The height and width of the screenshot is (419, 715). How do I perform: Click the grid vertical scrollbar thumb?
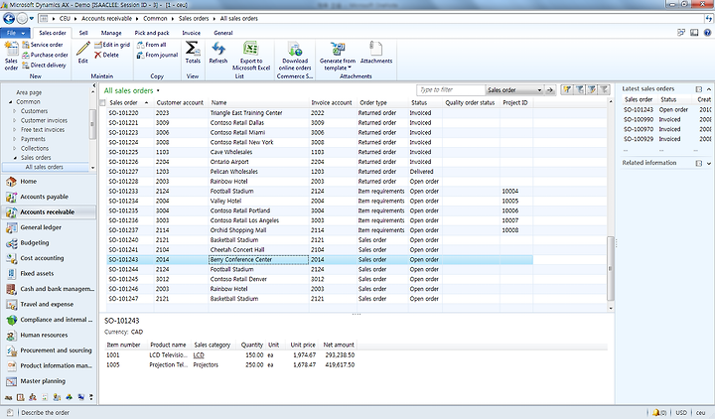(611, 268)
